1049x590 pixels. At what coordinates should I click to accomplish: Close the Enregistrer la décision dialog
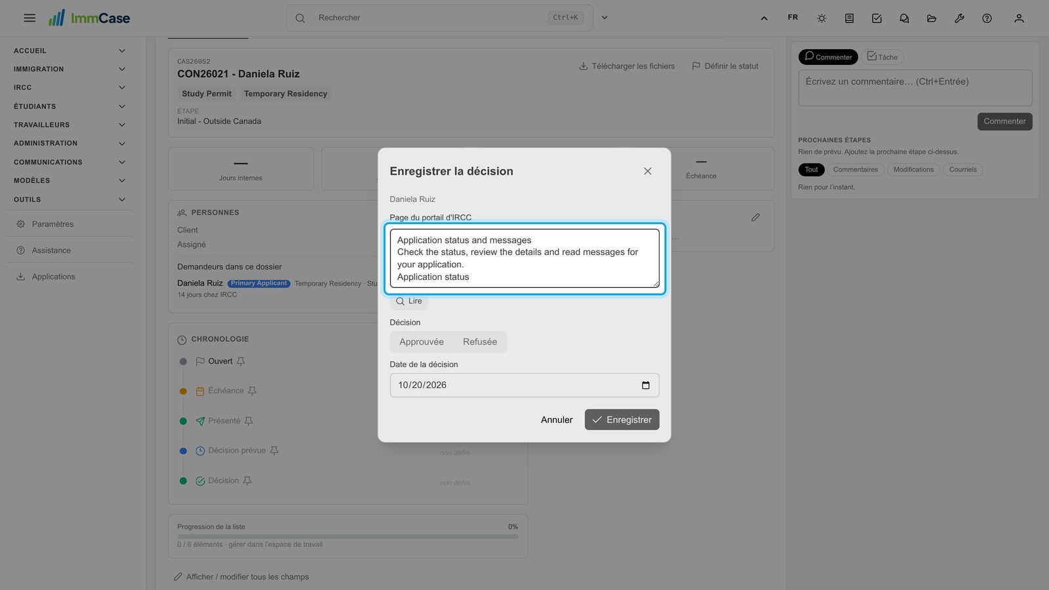(x=648, y=171)
